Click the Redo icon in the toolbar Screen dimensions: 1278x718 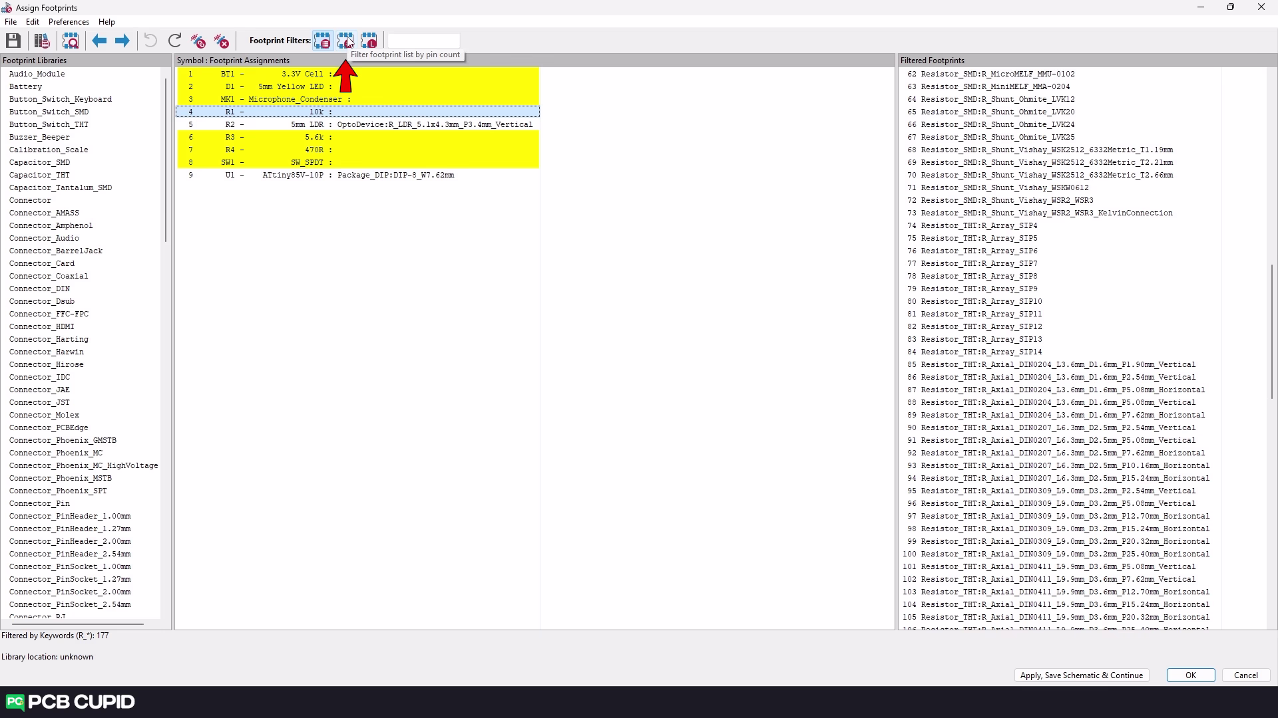tap(175, 41)
